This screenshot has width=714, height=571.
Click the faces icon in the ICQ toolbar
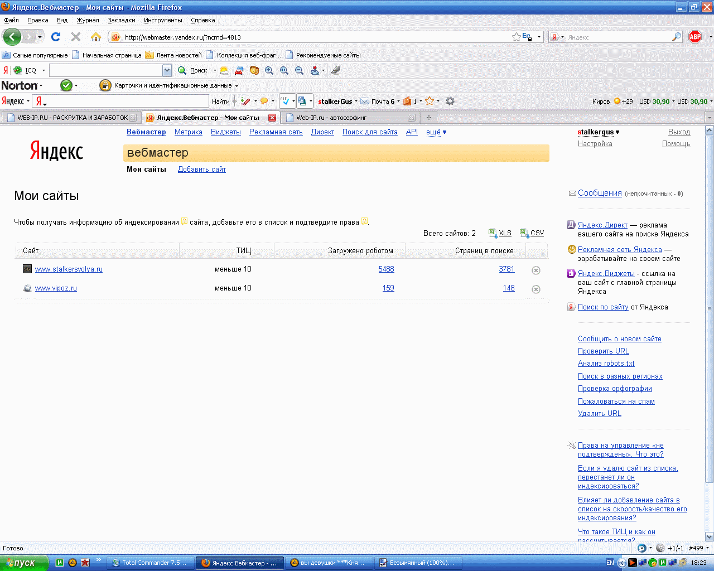(x=254, y=70)
